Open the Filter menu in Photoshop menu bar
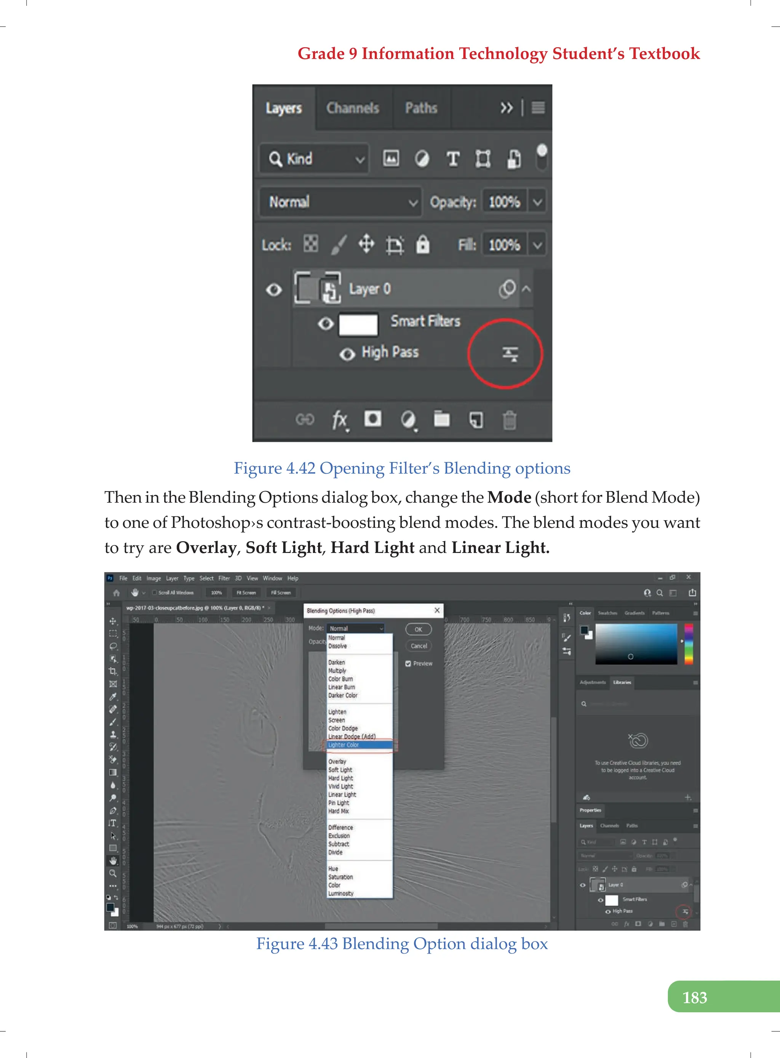 [224, 579]
